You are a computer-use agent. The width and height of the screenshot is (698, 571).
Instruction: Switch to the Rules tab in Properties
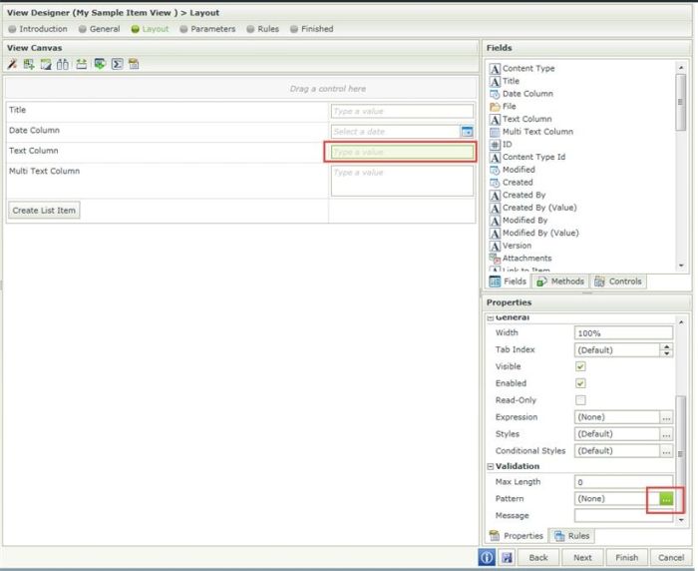(571, 536)
